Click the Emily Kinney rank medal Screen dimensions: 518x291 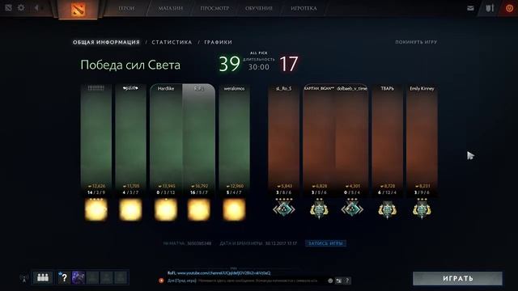pos(422,209)
